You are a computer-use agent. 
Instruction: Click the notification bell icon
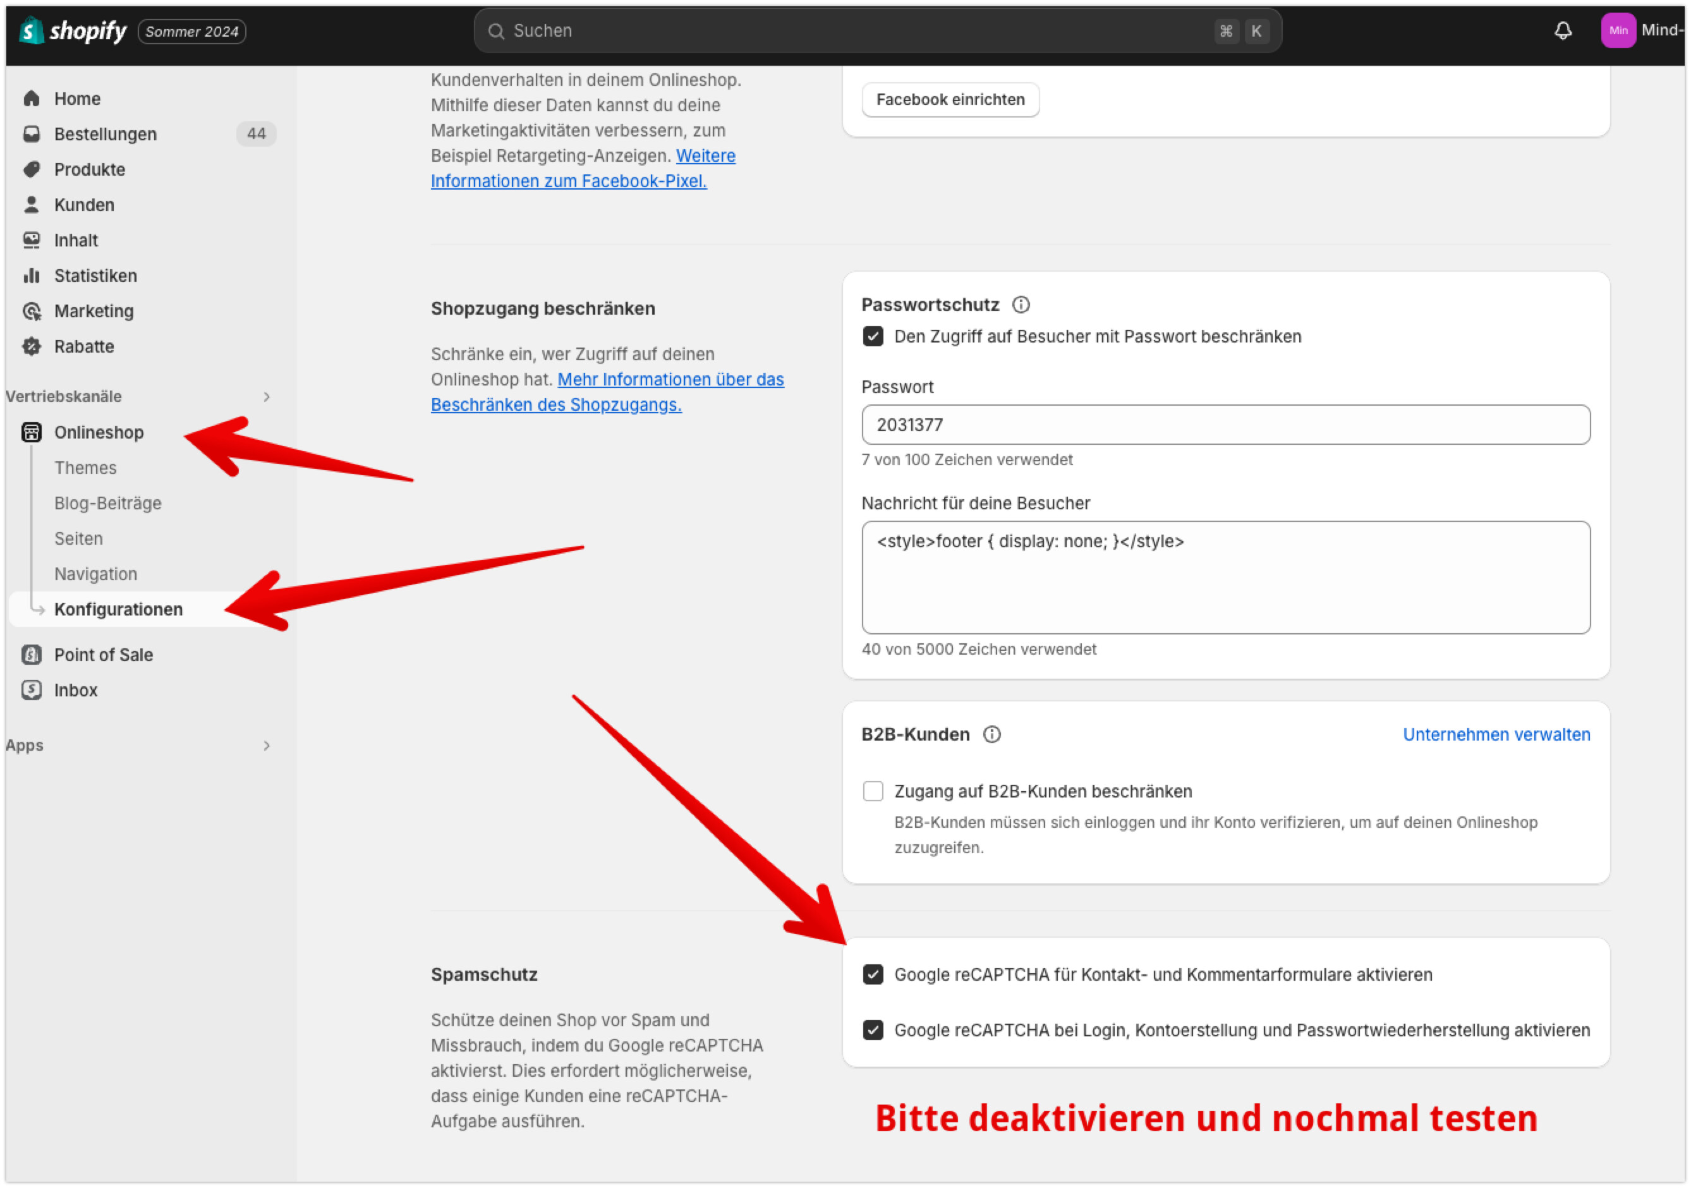pyautogui.click(x=1562, y=31)
